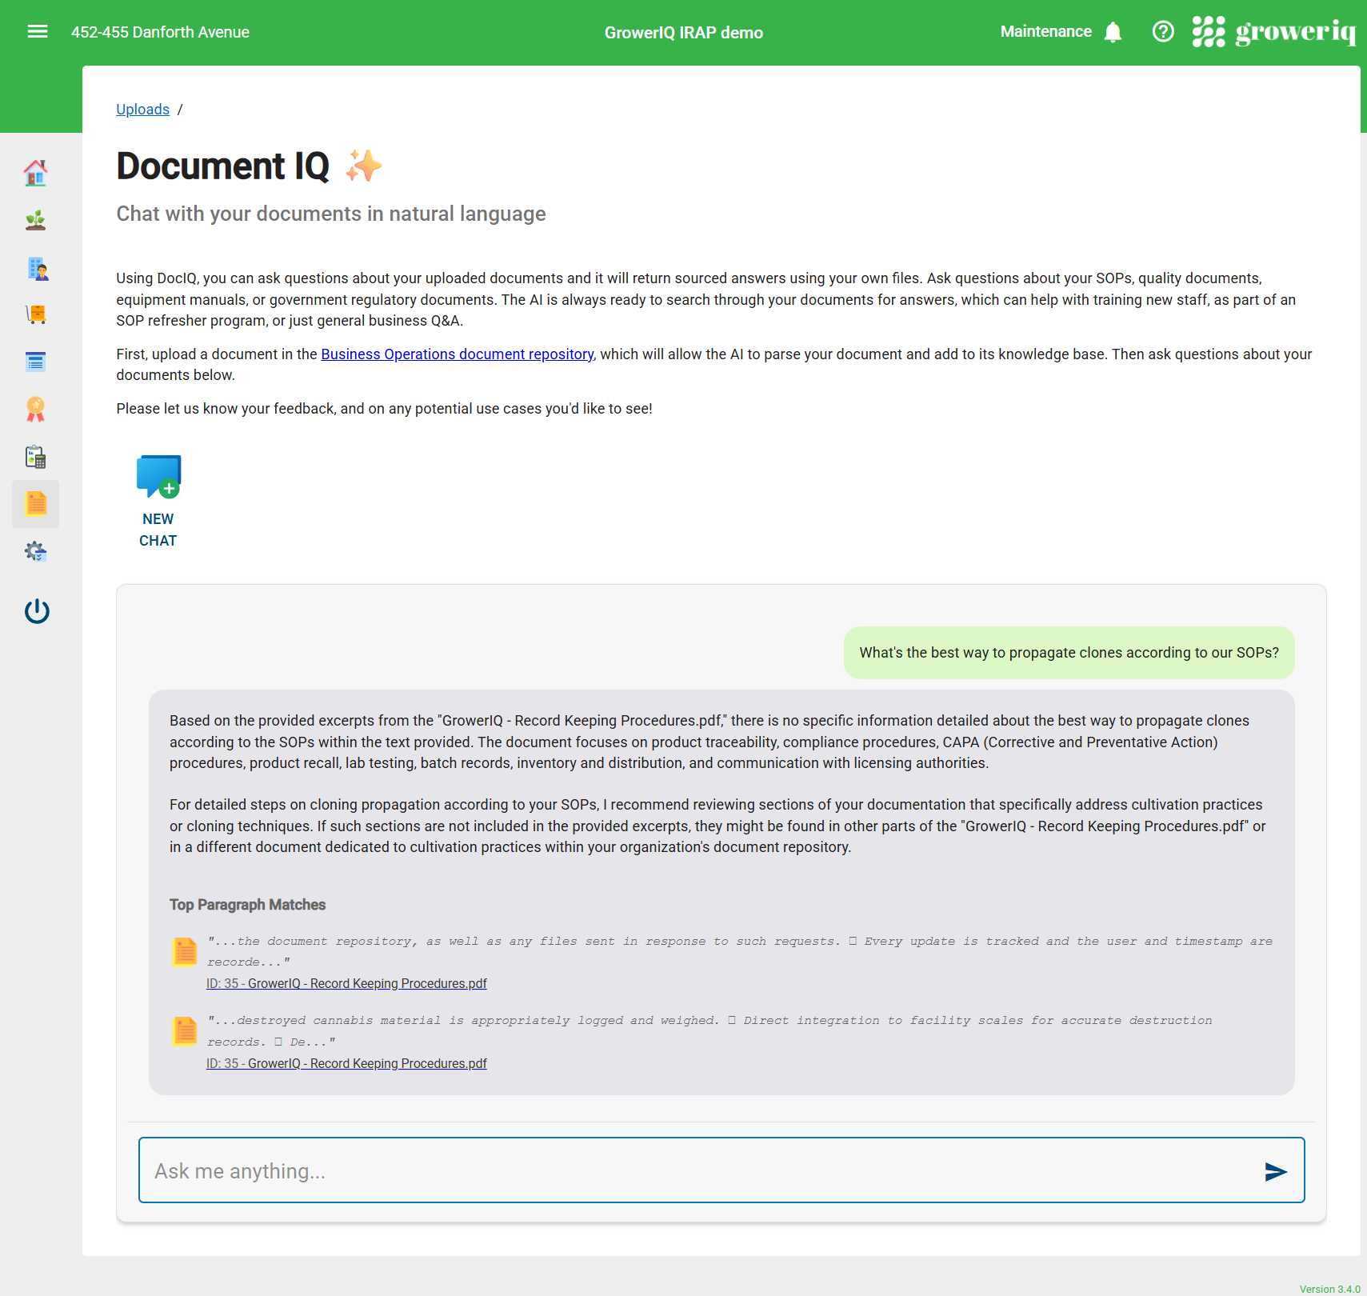The image size is (1367, 1296).
Task: Click the user question chat bubble
Action: (x=1069, y=653)
